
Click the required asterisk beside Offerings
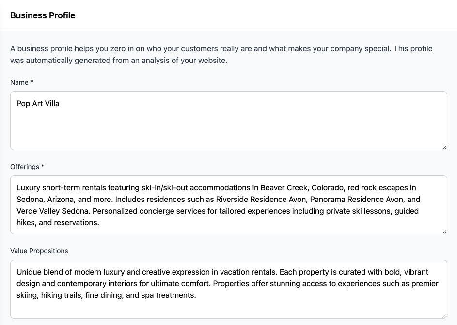coord(43,167)
